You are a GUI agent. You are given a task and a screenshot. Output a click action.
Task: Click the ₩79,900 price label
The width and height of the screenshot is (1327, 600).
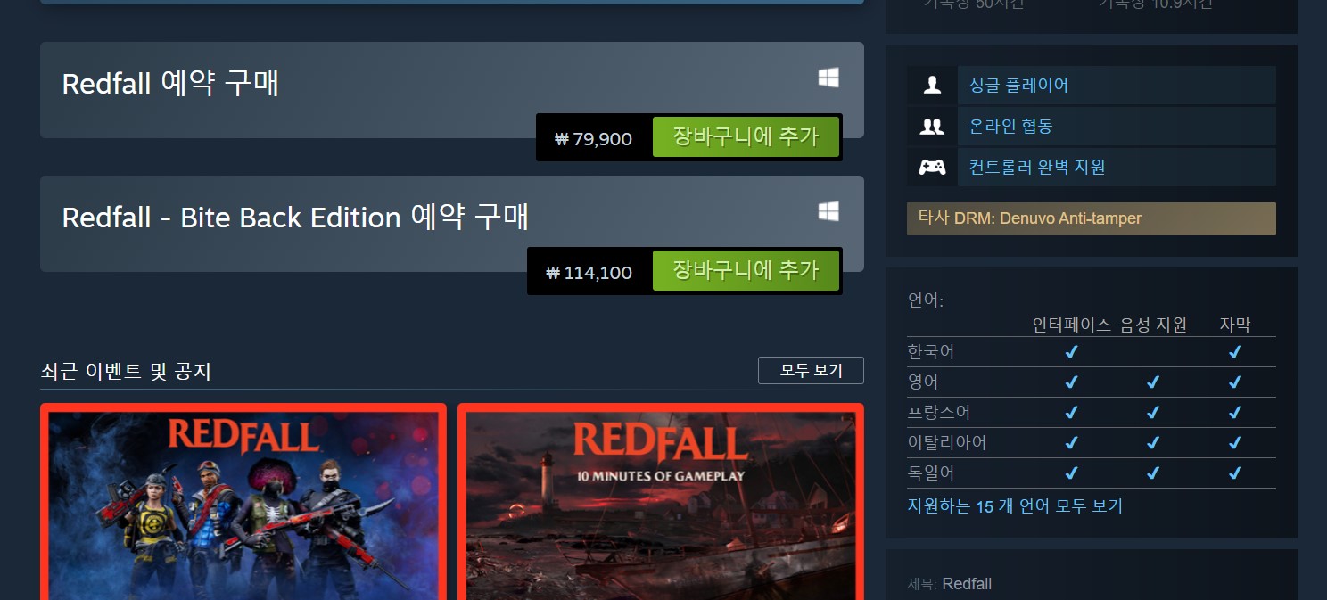[x=593, y=139]
